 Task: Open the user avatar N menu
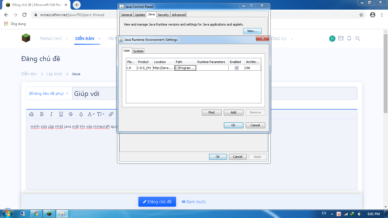pyautogui.click(x=332, y=39)
